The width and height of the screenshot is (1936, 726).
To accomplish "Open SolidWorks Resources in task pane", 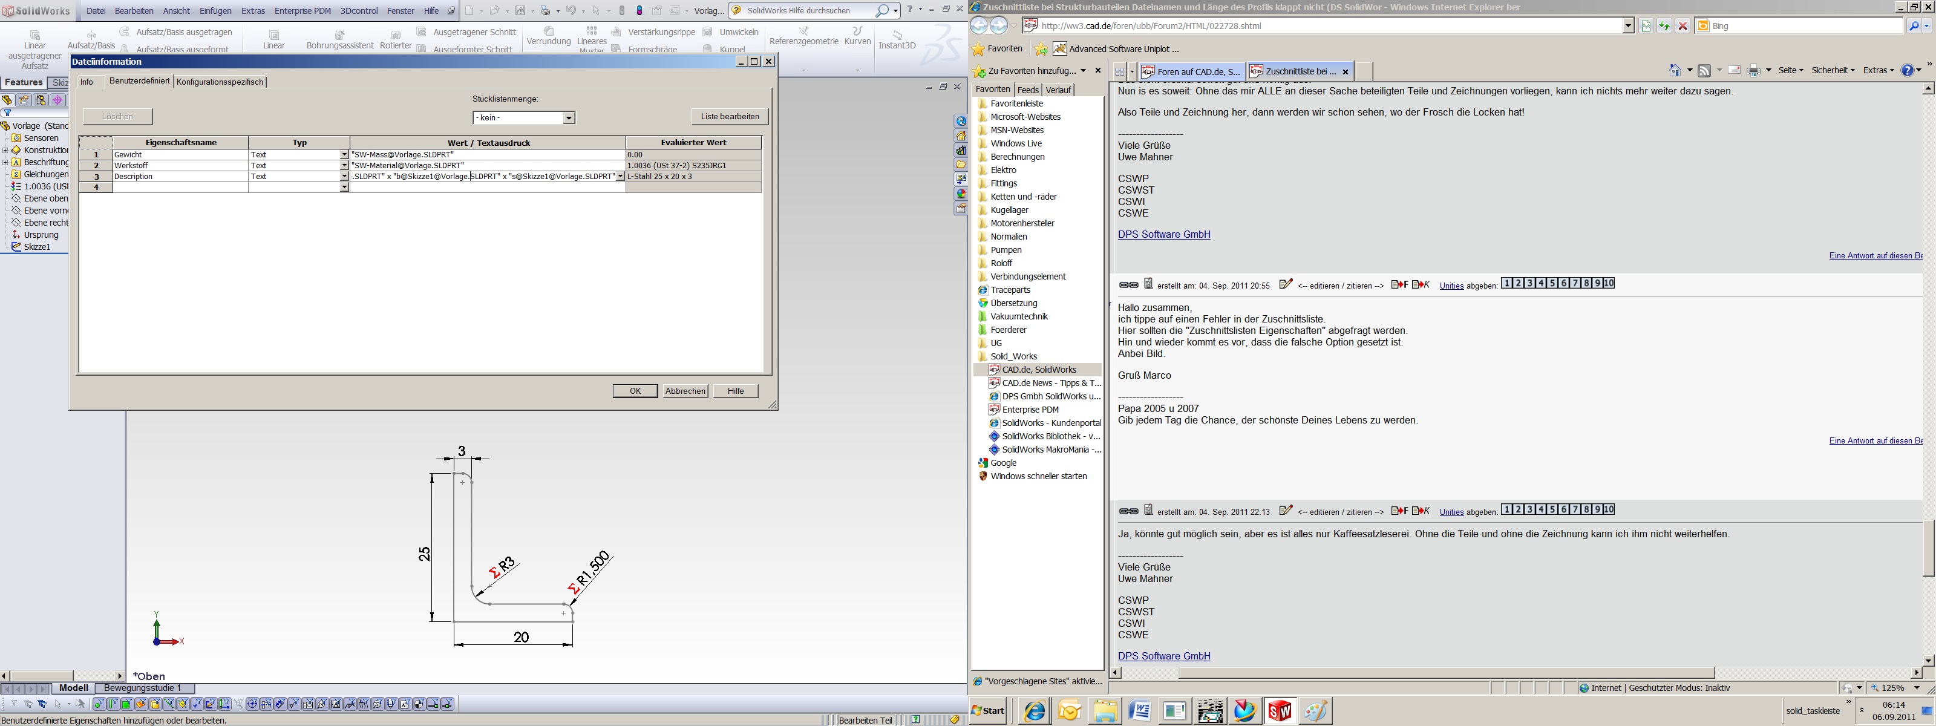I will pos(961,136).
